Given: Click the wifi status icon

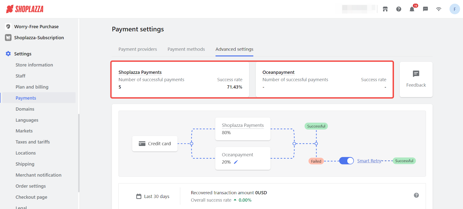Looking at the screenshot, I should (x=439, y=9).
